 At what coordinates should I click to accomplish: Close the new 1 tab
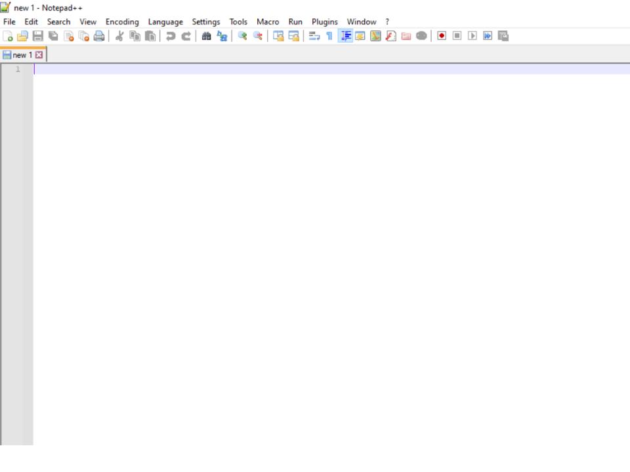39,55
